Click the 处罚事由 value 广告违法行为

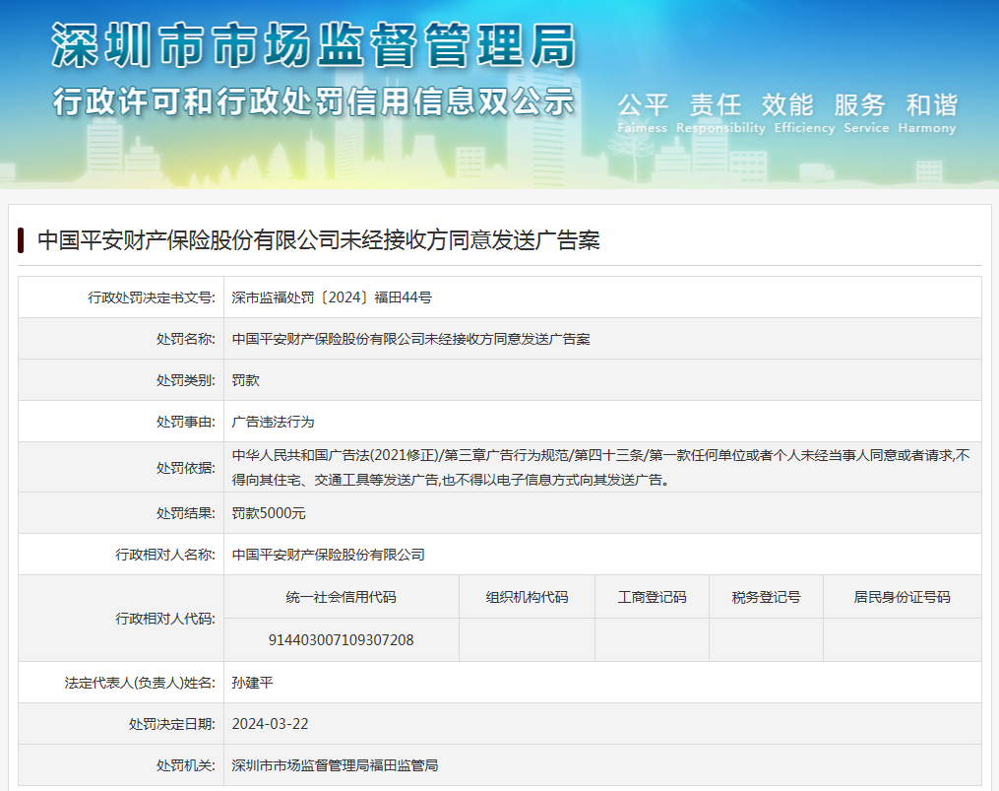click(x=273, y=422)
